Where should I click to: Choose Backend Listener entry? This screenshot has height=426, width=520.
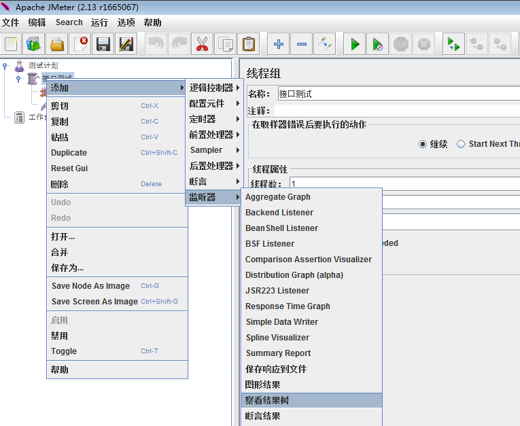tap(312, 213)
